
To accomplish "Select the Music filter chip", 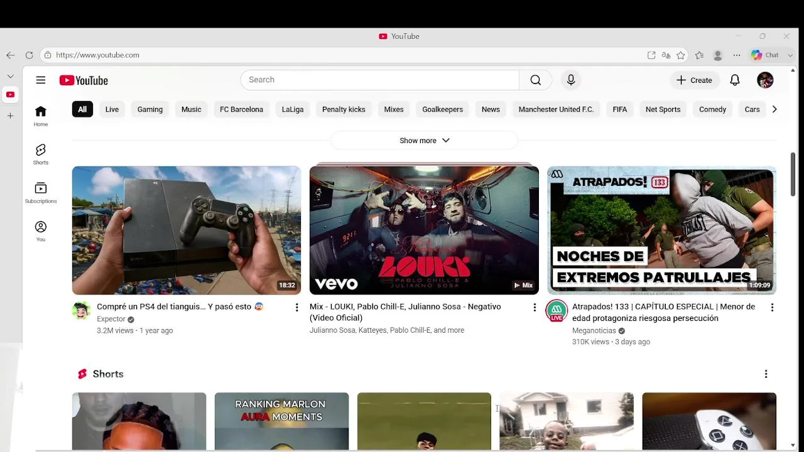I will coord(192,109).
